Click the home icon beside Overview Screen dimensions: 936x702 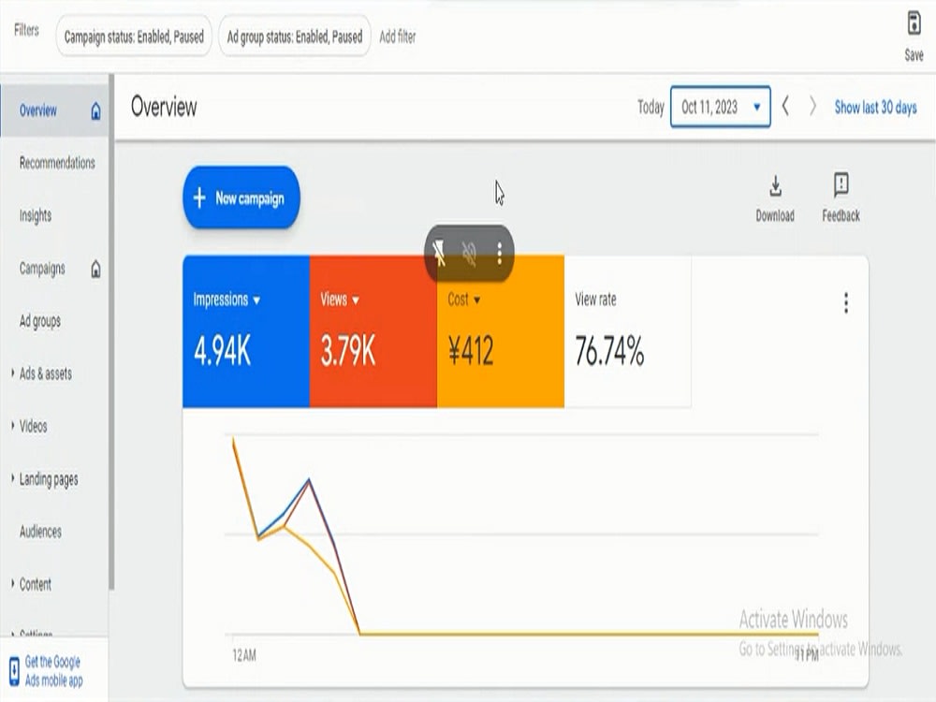point(95,111)
